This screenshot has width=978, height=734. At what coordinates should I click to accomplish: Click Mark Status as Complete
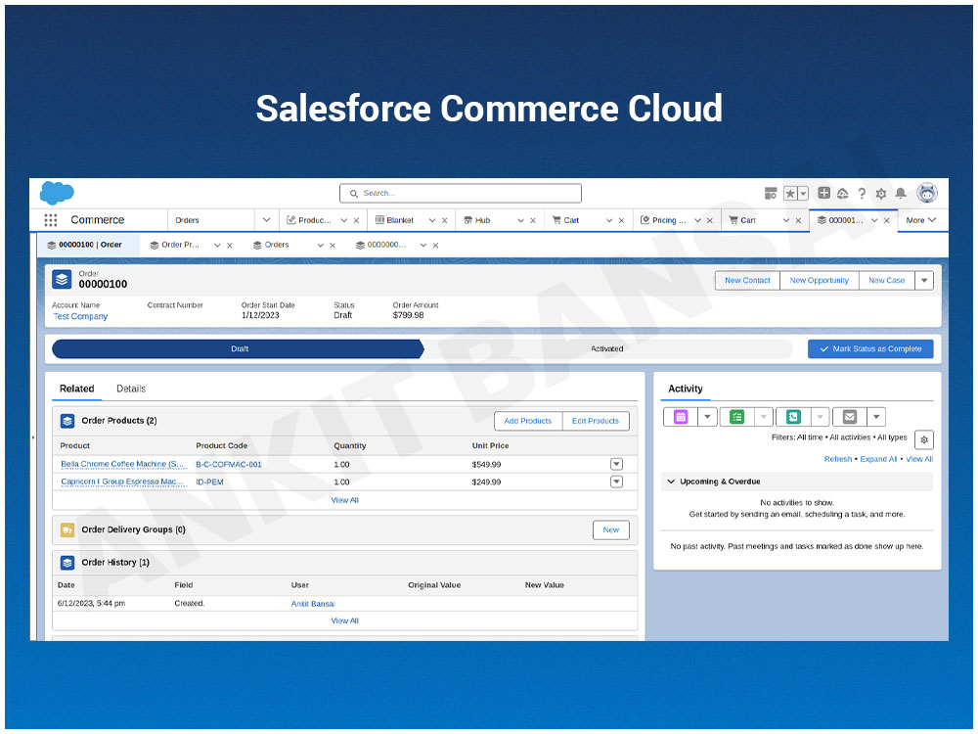point(870,349)
